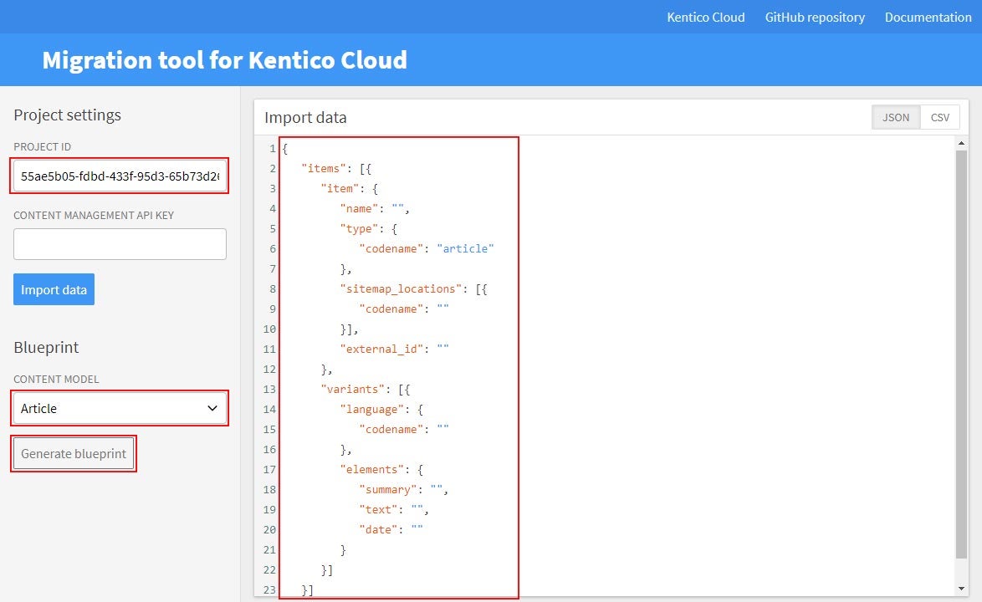Image resolution: width=982 pixels, height=602 pixels.
Task: Click the "Project settings" heading
Action: 67,115
